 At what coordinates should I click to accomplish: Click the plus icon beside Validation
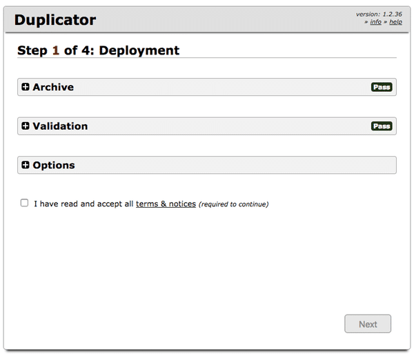click(x=26, y=126)
